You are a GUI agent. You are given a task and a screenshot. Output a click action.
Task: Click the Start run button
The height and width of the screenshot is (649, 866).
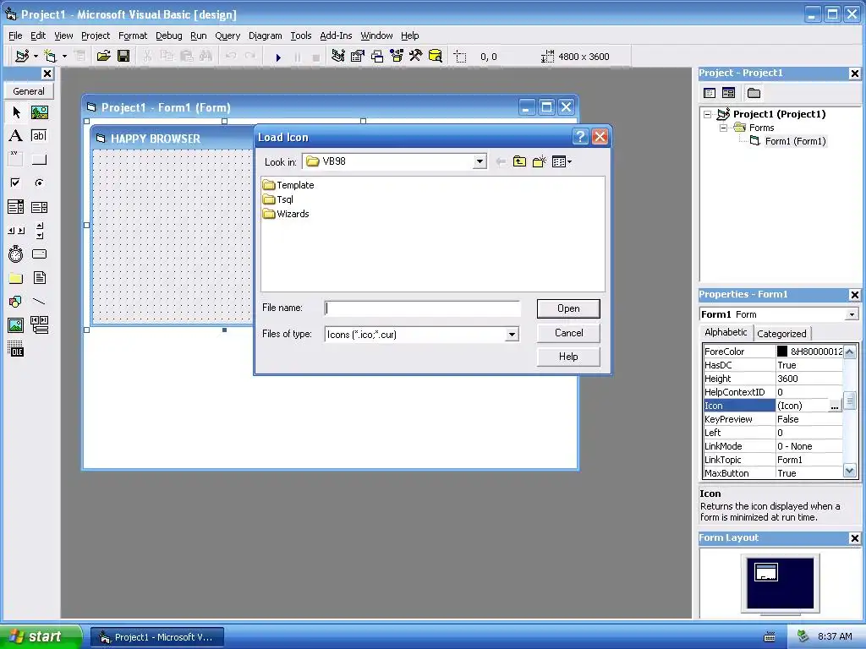point(278,57)
